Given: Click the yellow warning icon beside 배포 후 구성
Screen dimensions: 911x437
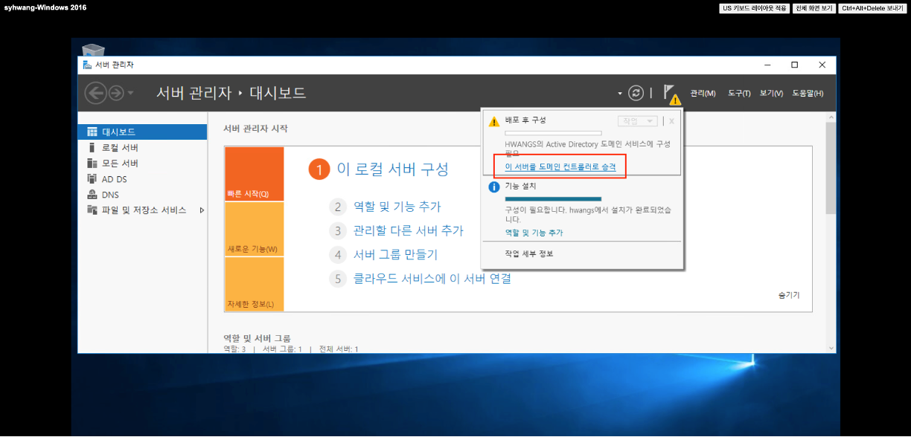Looking at the screenshot, I should click(x=493, y=120).
